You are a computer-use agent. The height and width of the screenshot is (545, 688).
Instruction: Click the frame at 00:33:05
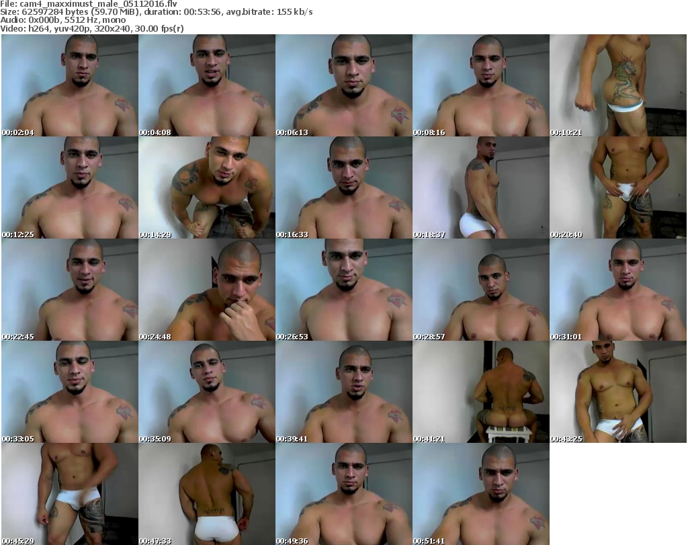70,392
